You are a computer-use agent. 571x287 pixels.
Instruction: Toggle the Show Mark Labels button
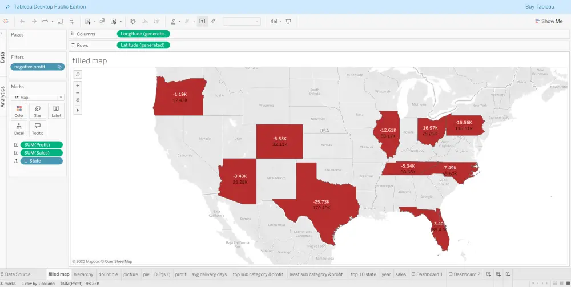(x=202, y=22)
